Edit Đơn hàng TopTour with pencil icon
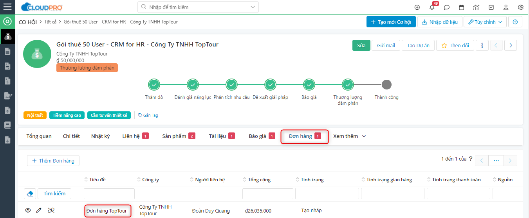Image resolution: width=529 pixels, height=218 pixels. [39, 211]
